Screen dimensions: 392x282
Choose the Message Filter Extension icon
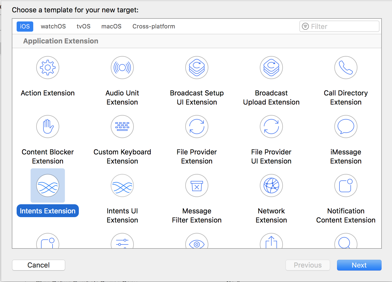197,185
